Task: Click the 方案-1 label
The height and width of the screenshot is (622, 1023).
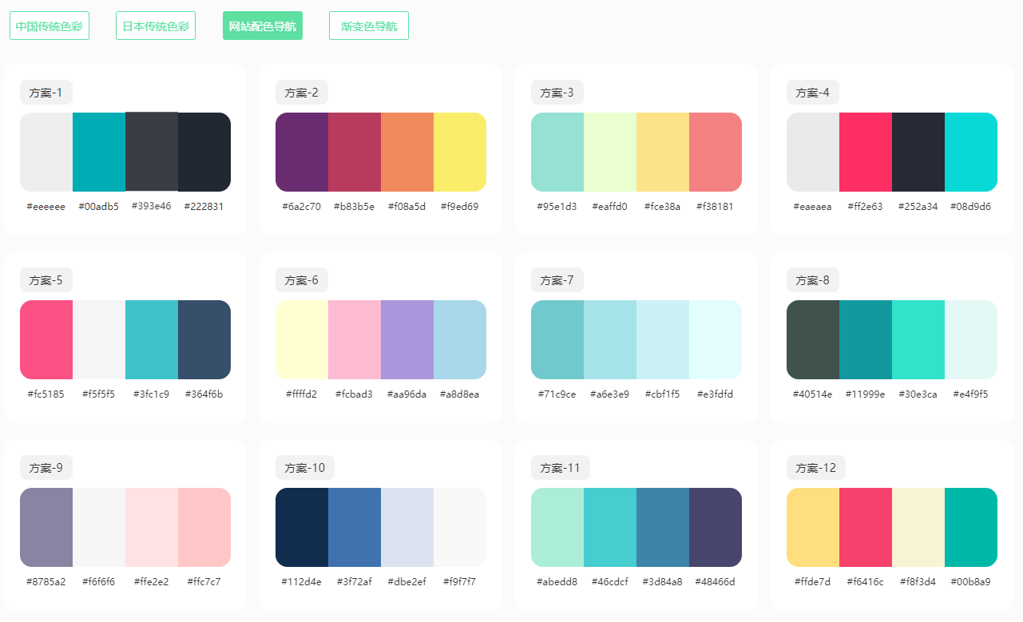Action: pyautogui.click(x=46, y=93)
